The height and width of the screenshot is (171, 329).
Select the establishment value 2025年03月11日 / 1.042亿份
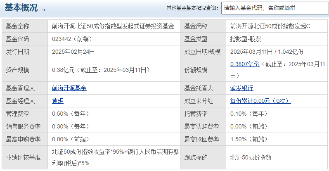[267, 52]
